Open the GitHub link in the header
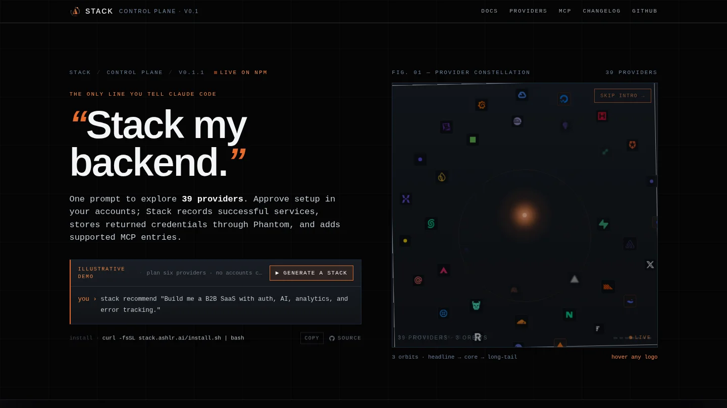727x408 pixels. (x=645, y=11)
